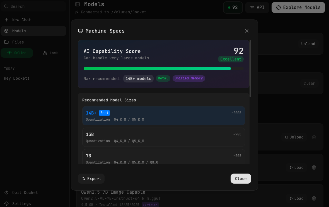
Task: Click the API antenna icon in header
Action: point(252,8)
